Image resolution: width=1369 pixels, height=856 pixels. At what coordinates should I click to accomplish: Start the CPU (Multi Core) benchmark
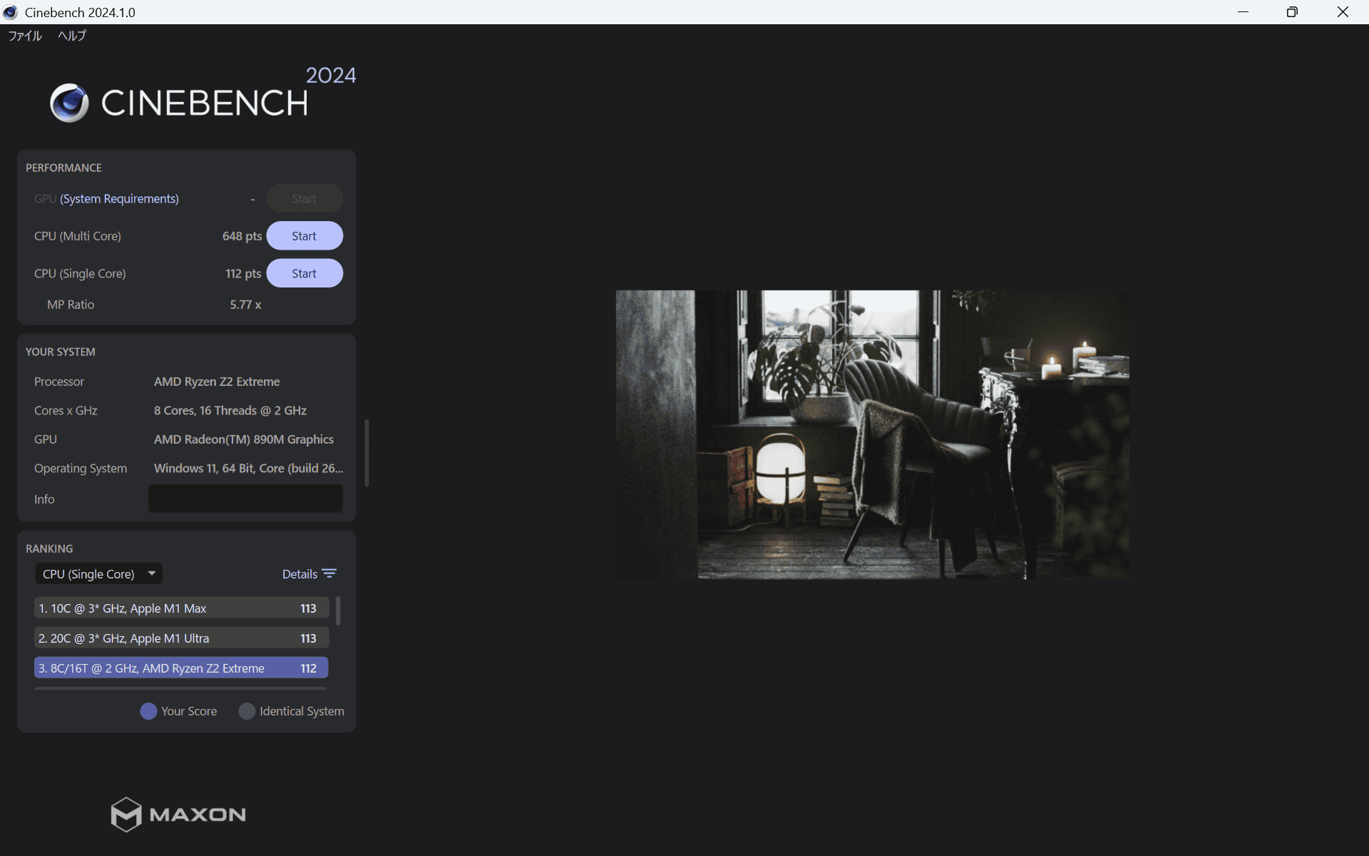pos(304,235)
